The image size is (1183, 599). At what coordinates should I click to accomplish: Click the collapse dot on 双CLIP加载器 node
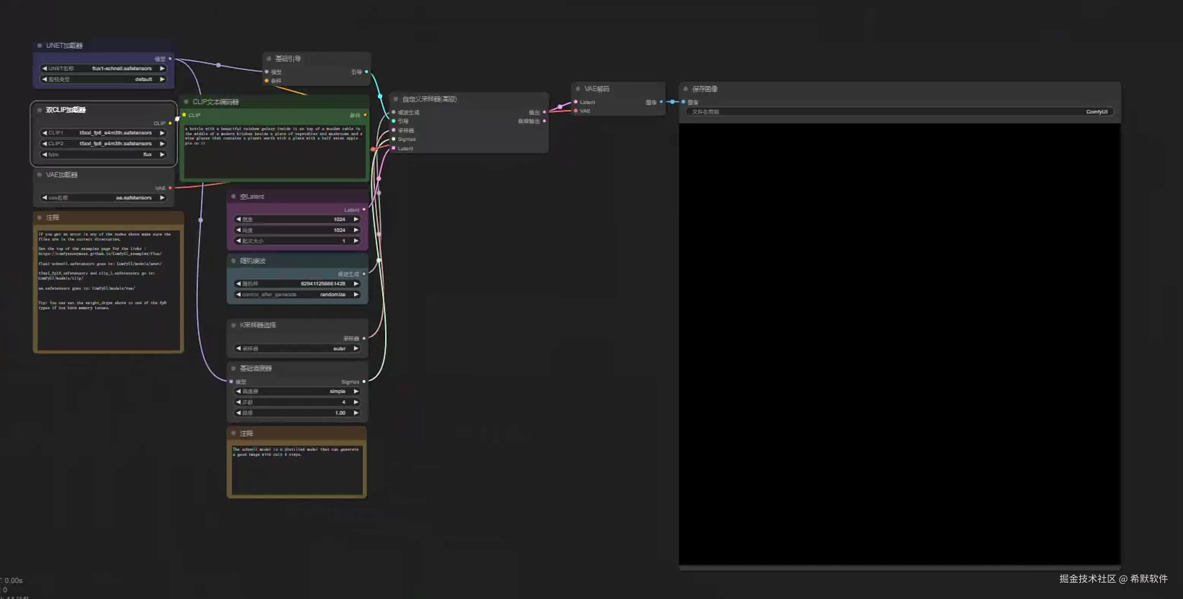[40, 110]
